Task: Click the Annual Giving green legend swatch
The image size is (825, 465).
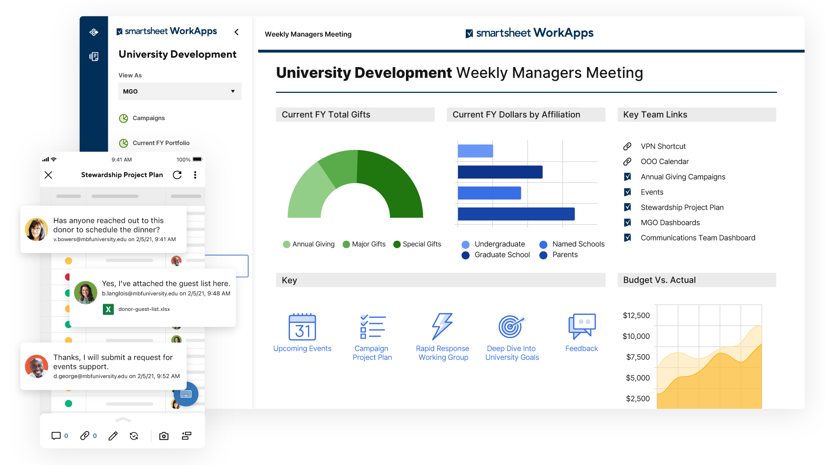Action: point(286,244)
